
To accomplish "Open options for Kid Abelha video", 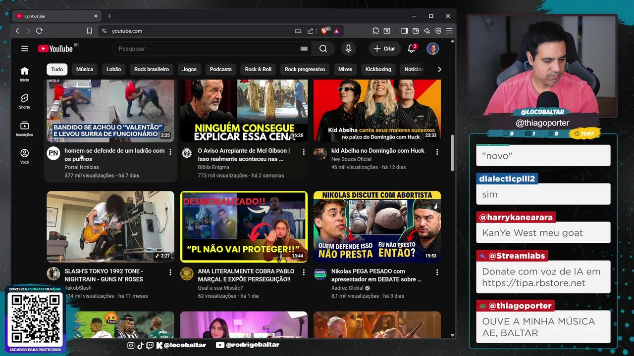I will click(437, 152).
